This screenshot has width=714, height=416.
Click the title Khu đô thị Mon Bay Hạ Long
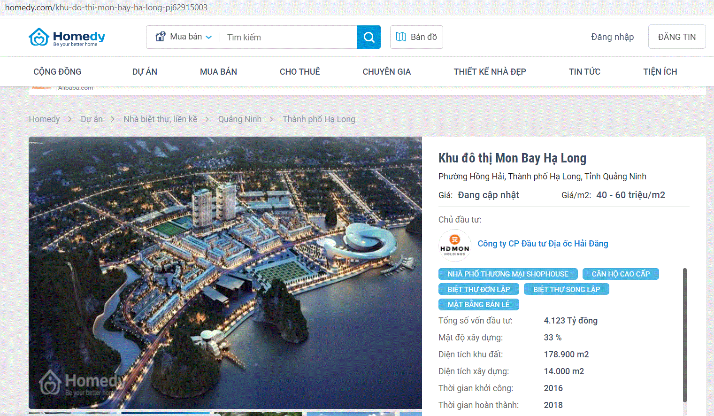[x=512, y=158]
